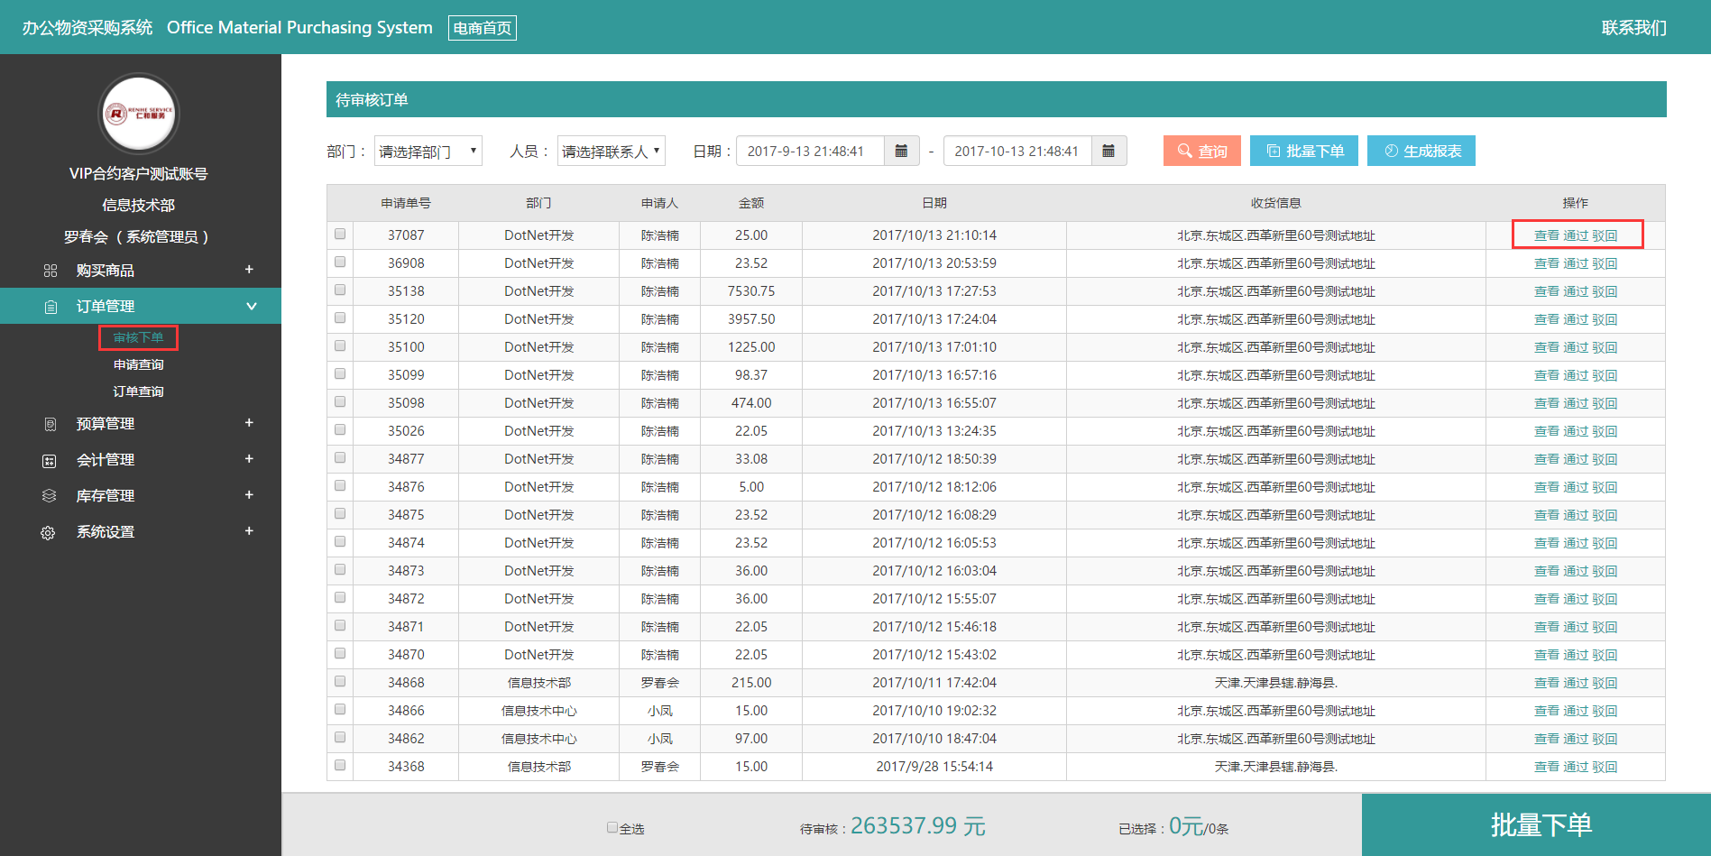Click the 购买商品 grid icon in sidebar

(51, 271)
